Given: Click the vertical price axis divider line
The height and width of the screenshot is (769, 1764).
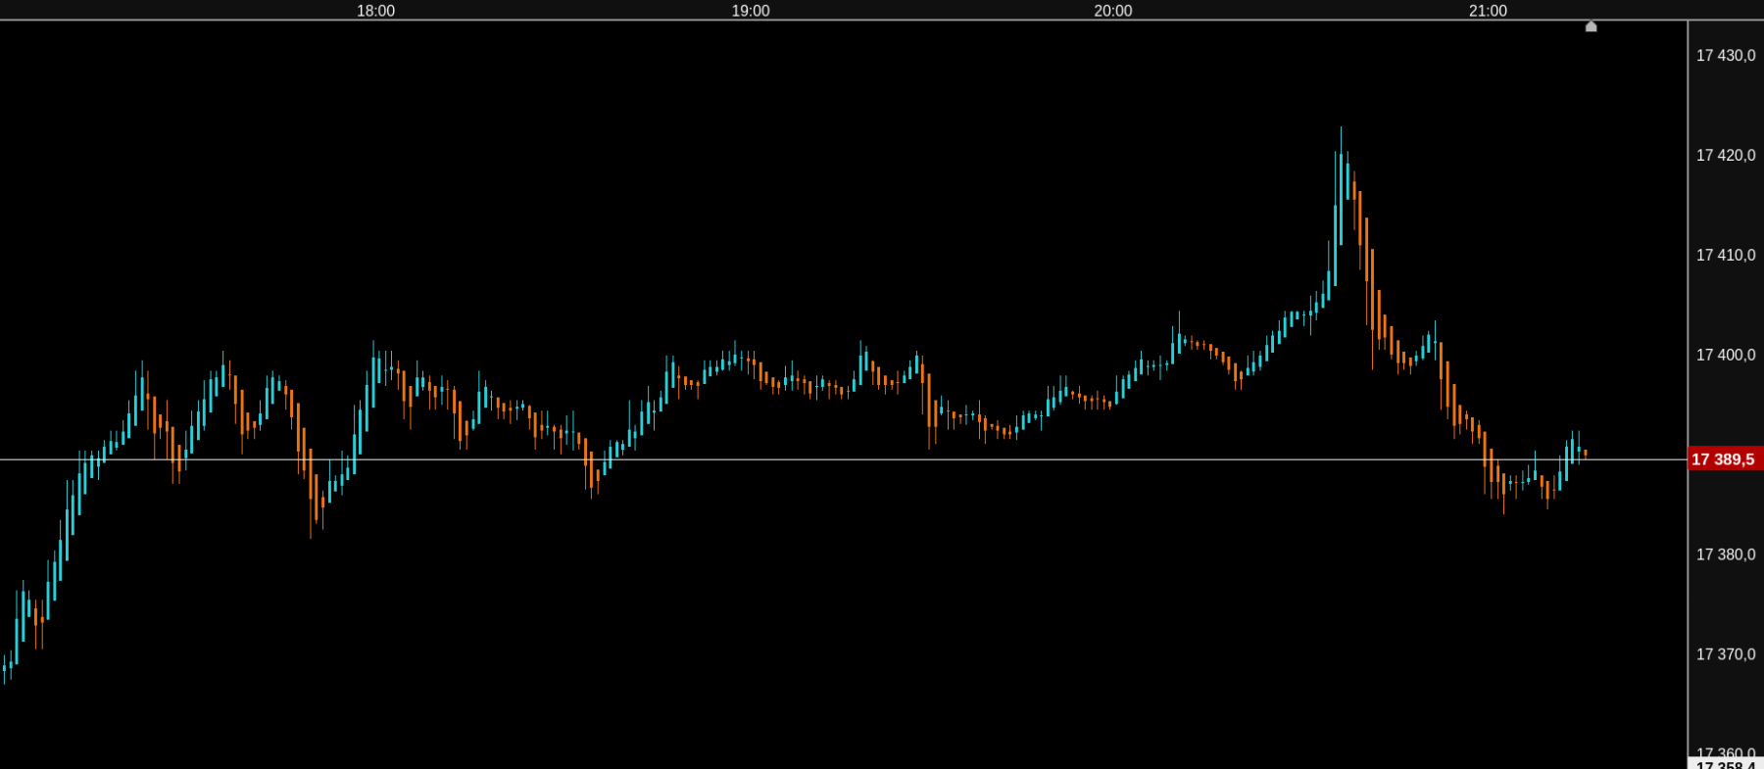Looking at the screenshot, I should 1688,392.
